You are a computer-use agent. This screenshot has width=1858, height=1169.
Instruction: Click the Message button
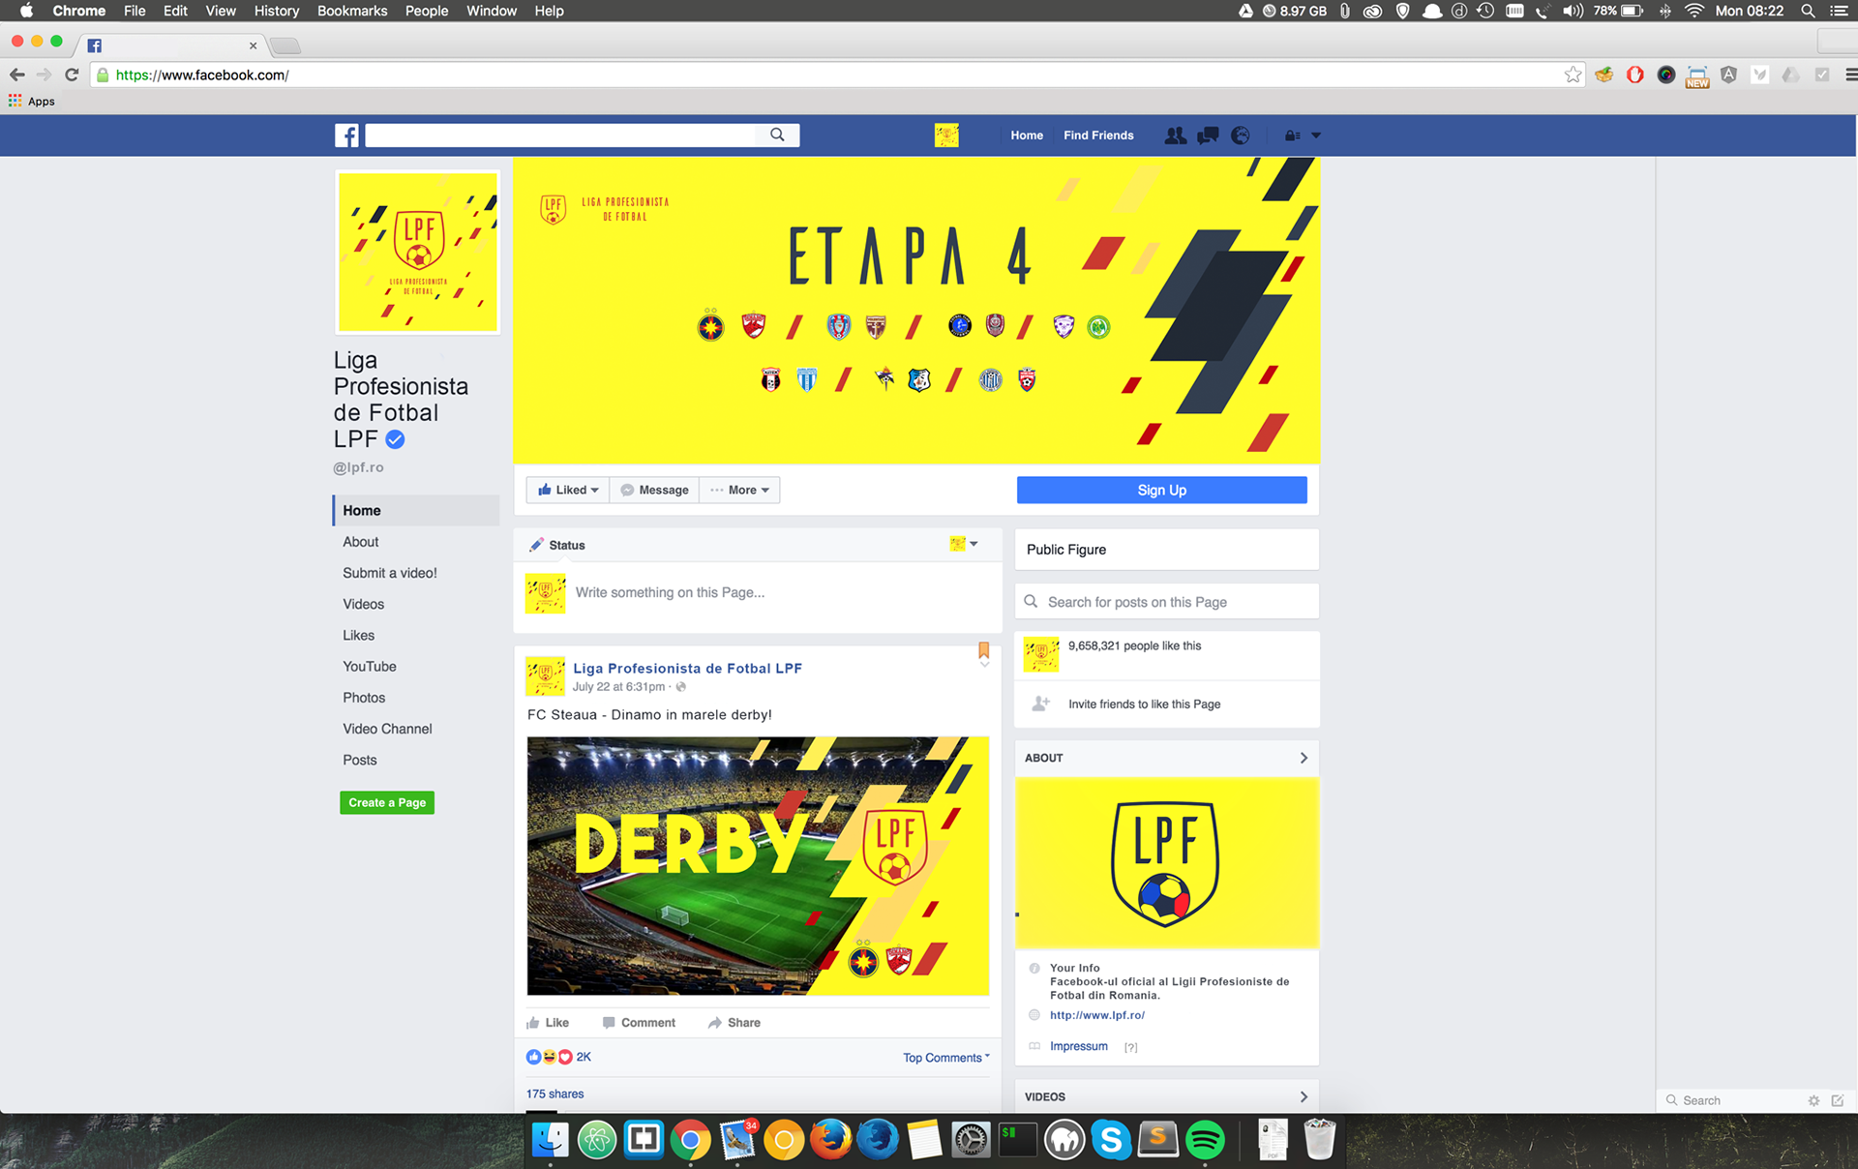coord(655,490)
